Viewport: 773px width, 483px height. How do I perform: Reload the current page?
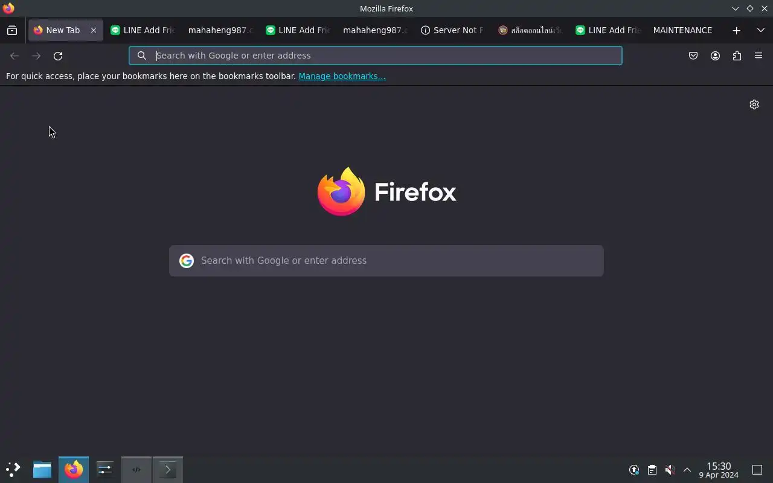click(x=58, y=56)
